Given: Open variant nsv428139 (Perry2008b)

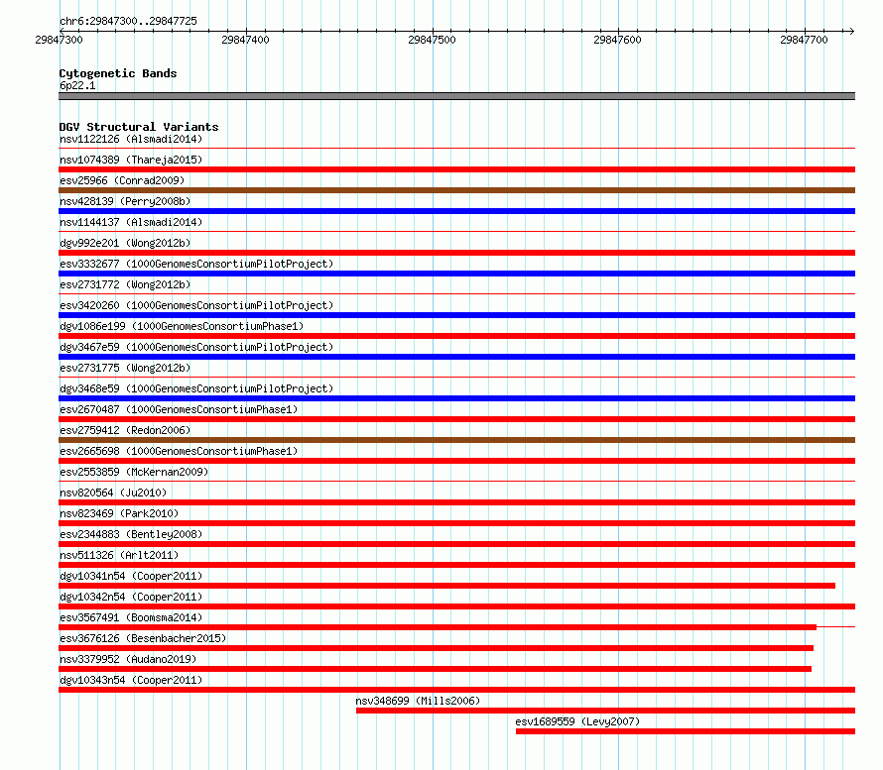Looking at the screenshot, I should click(x=125, y=201).
